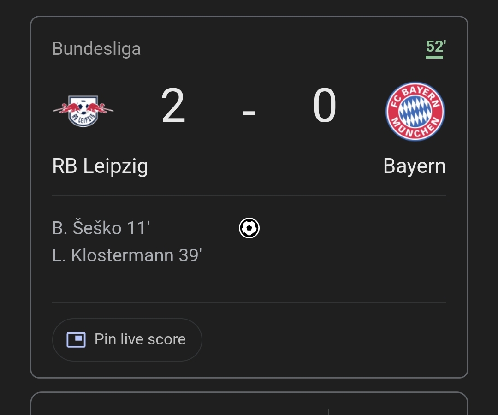Click the pin icon inside Pin live score

(x=76, y=339)
